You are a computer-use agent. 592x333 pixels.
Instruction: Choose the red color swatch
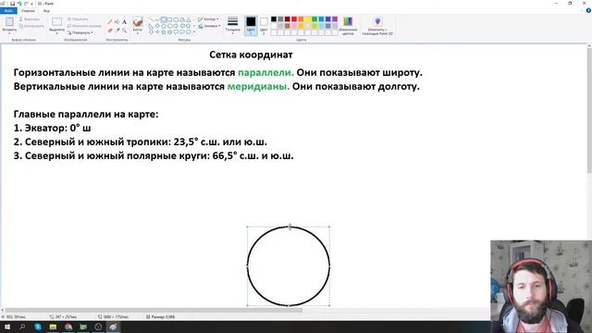[x=294, y=18]
